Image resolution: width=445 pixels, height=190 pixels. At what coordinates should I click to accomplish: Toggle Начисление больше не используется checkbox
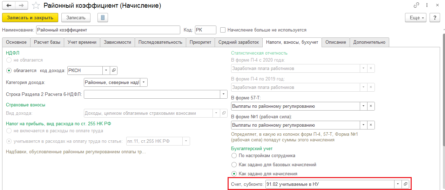point(223,30)
